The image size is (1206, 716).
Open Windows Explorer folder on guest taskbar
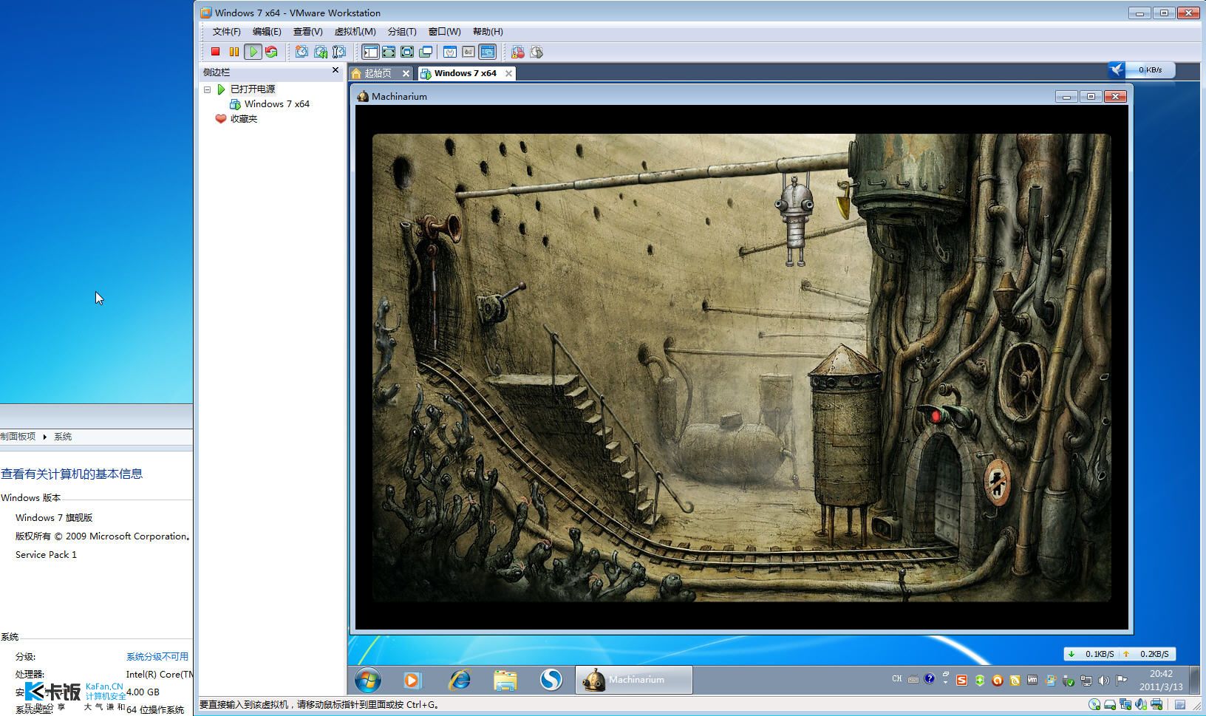tap(505, 680)
